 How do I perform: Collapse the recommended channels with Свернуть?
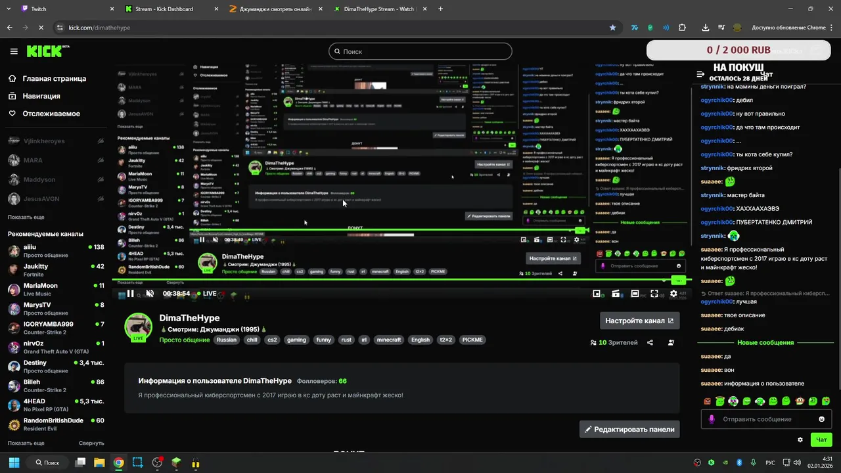(91, 443)
